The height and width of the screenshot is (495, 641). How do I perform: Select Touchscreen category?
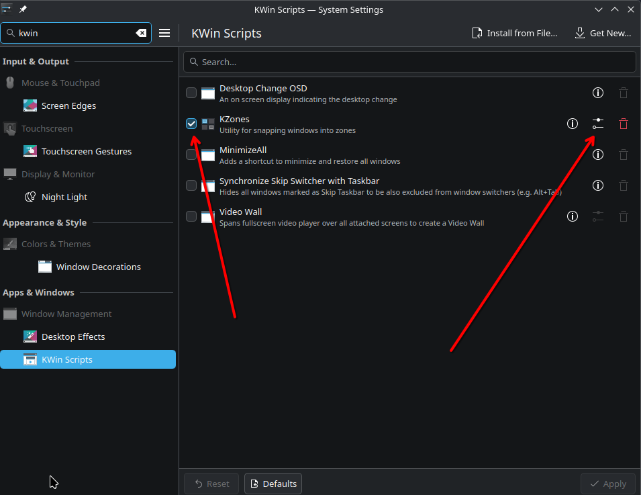[x=88, y=128]
